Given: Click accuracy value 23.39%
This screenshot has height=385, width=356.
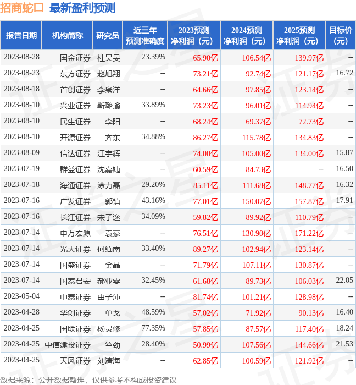Looking at the screenshot, I should point(153,57).
